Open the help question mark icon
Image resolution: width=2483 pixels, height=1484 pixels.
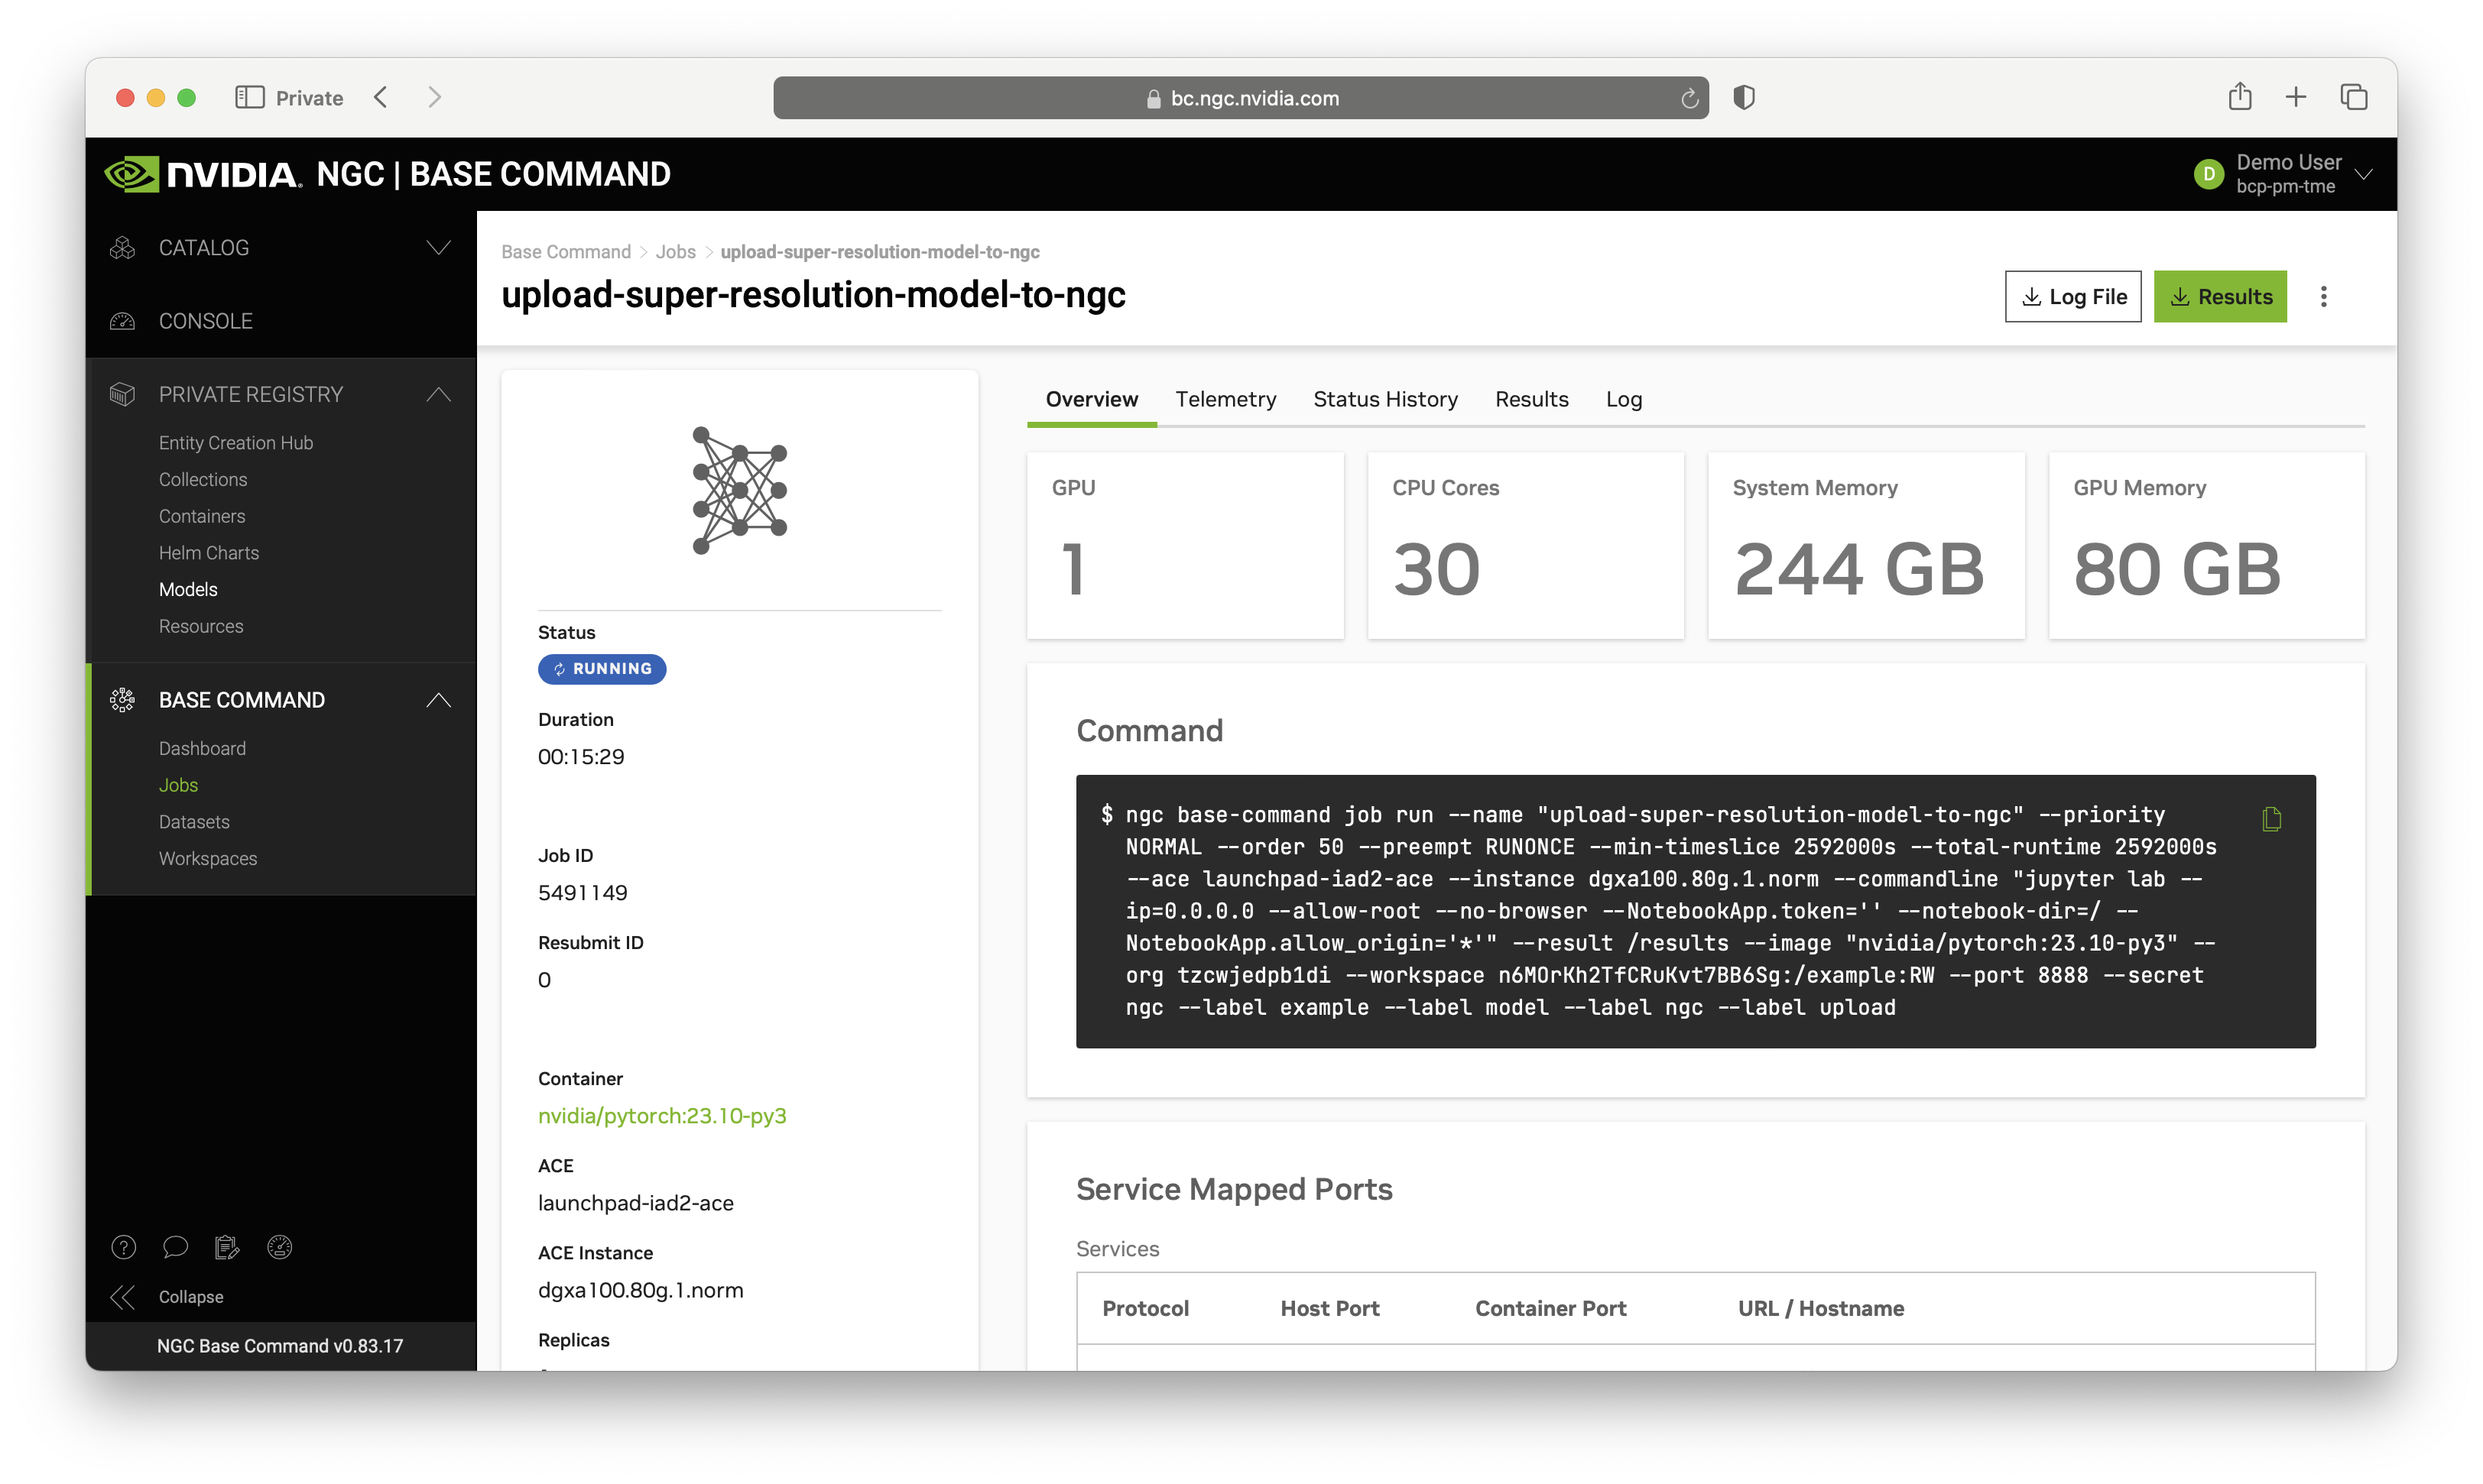coord(123,1247)
